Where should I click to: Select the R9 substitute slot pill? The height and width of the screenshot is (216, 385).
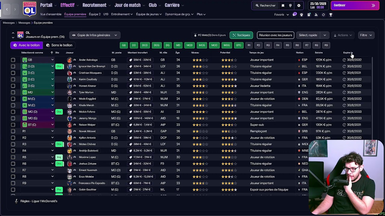pos(326,45)
